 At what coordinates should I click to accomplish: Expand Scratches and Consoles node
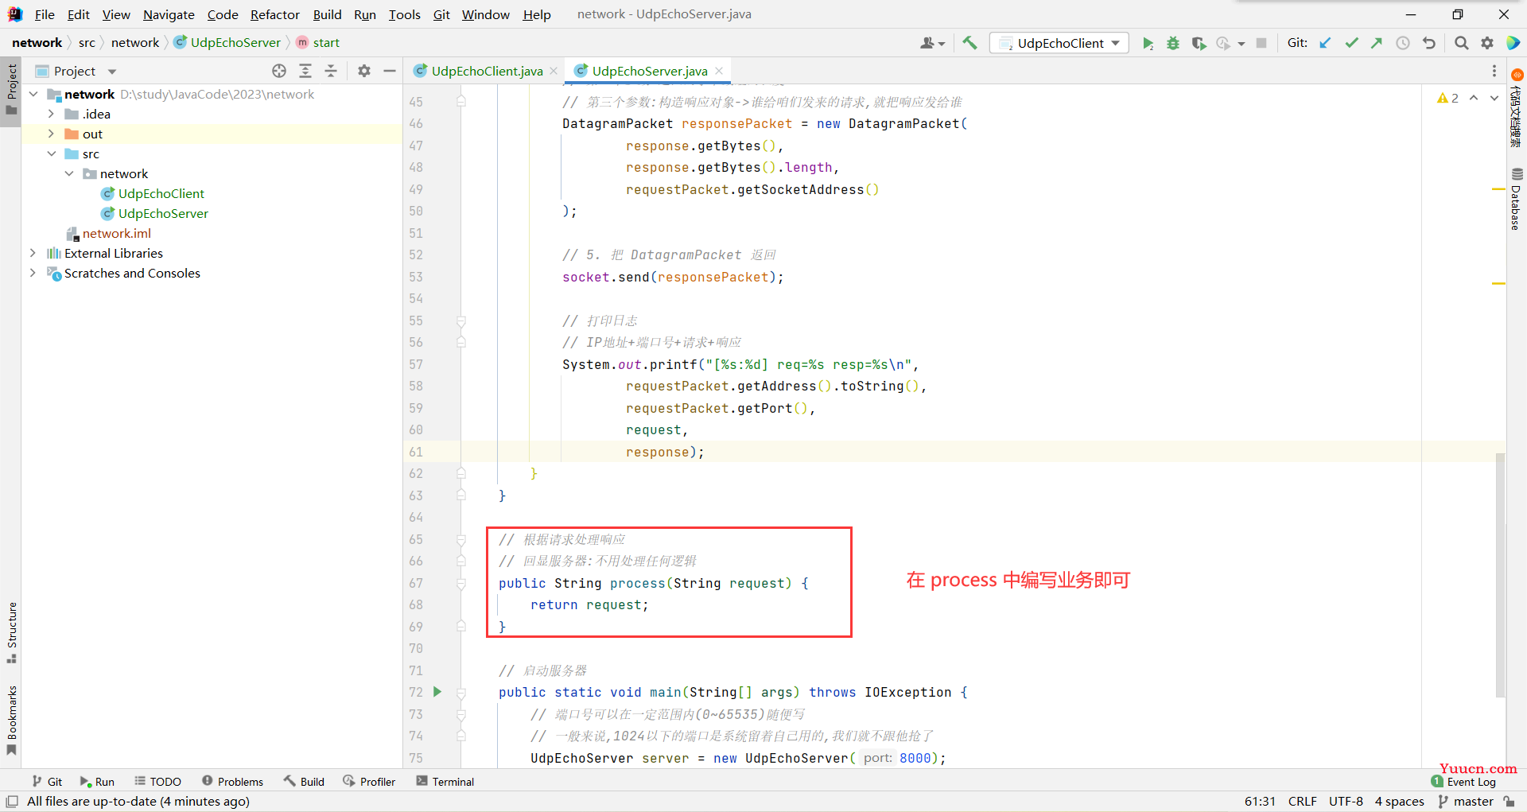coord(33,273)
